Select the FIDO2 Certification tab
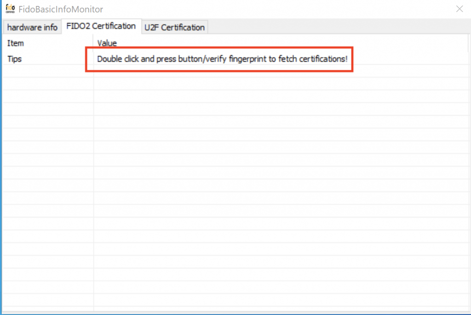471x315 pixels. pyautogui.click(x=101, y=26)
